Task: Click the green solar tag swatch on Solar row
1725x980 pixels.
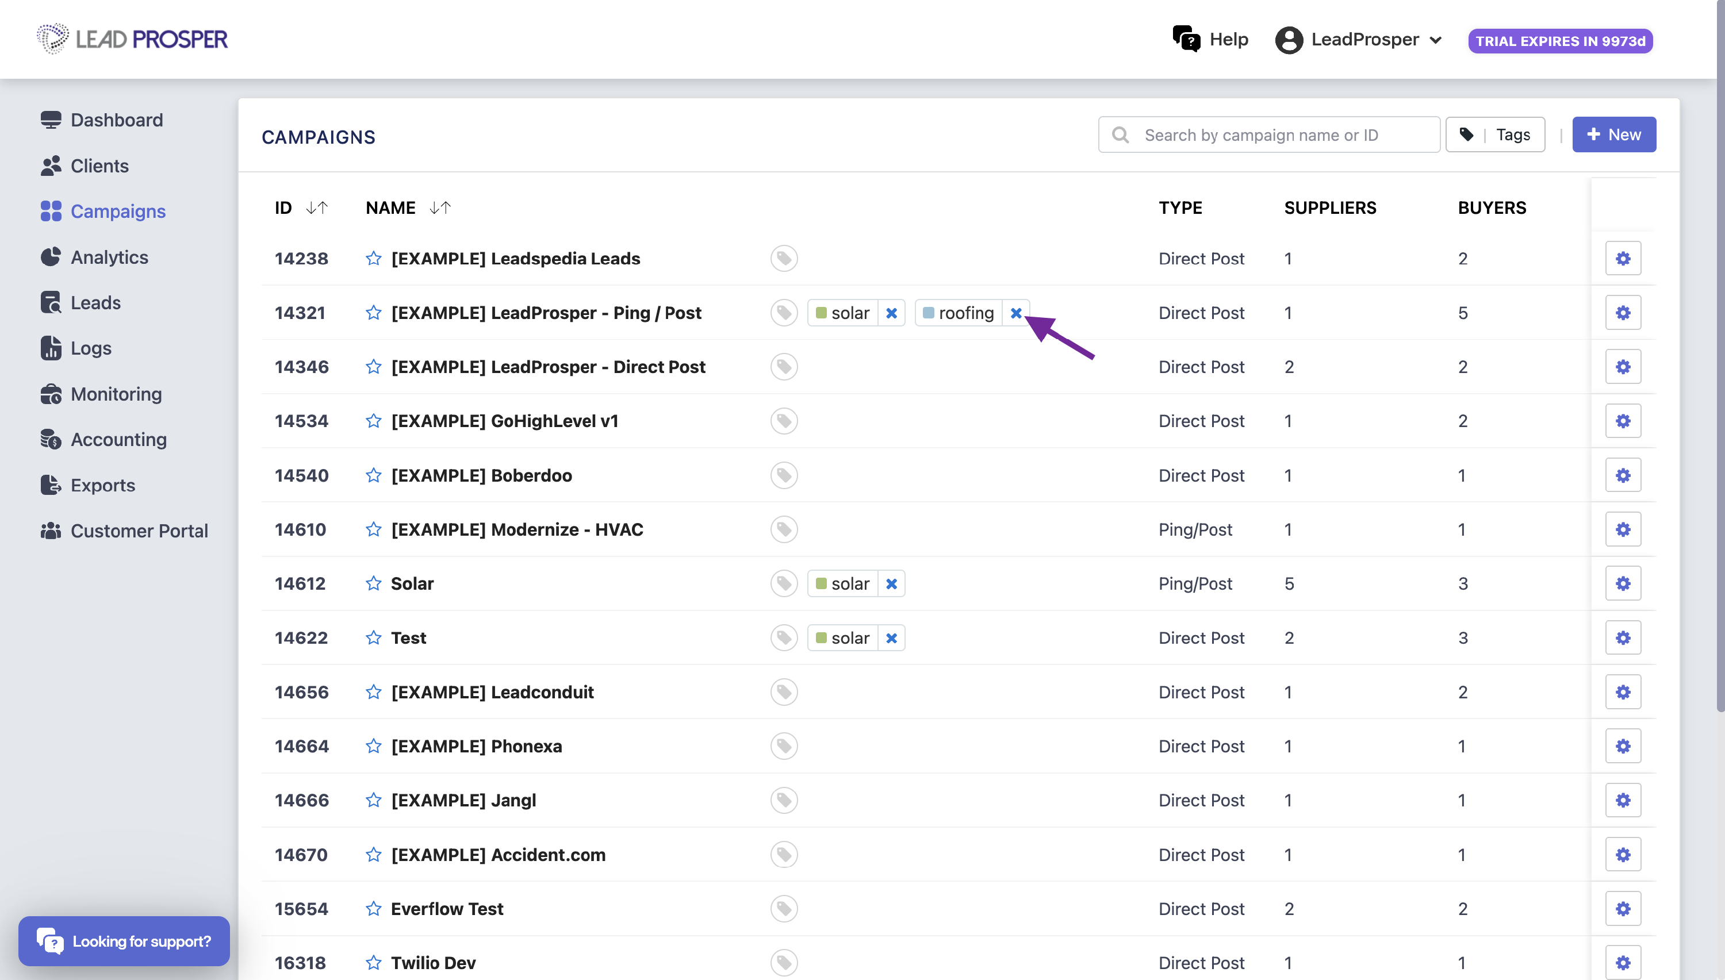Action: tap(821, 583)
